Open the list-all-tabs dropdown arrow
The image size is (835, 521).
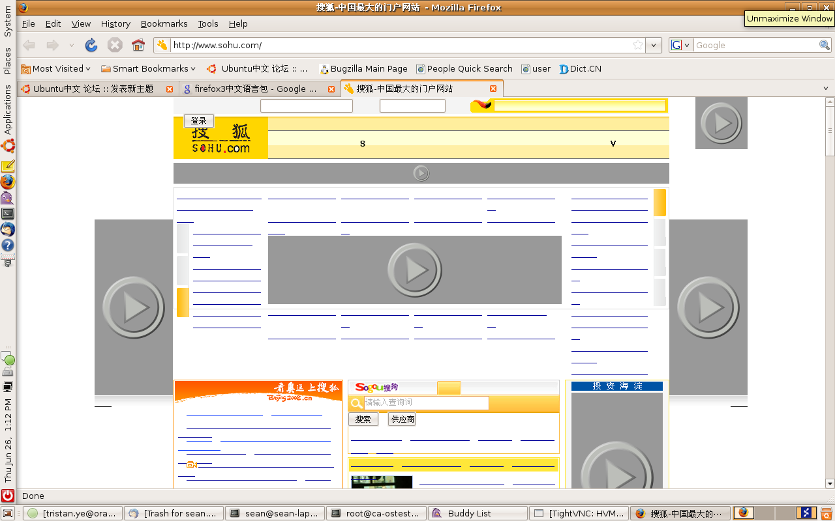tap(825, 89)
